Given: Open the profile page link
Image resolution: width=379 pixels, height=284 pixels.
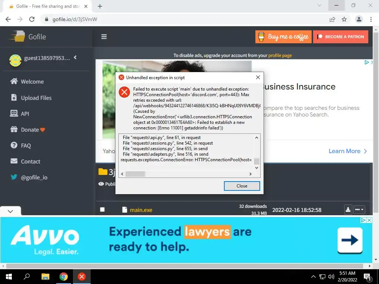Looking at the screenshot, I should (280, 55).
